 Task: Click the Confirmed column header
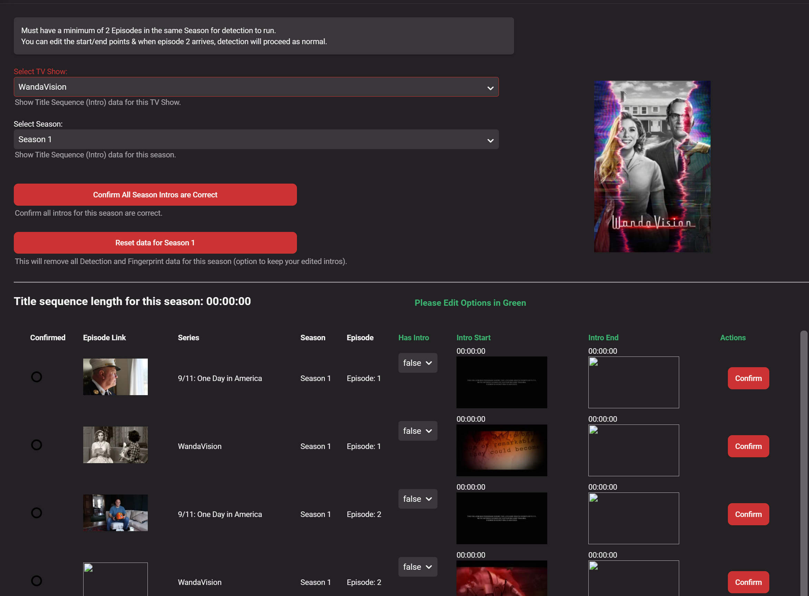[x=48, y=338]
